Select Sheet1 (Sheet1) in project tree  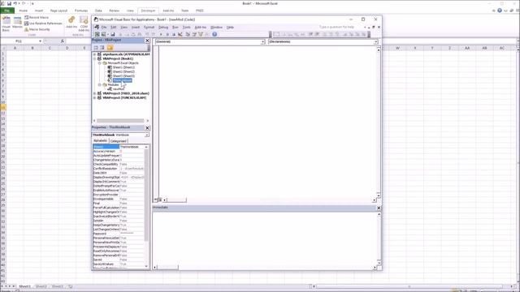point(123,67)
